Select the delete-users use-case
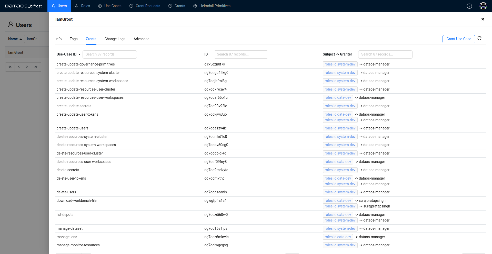Image resolution: width=492 pixels, height=254 pixels. (x=66, y=192)
